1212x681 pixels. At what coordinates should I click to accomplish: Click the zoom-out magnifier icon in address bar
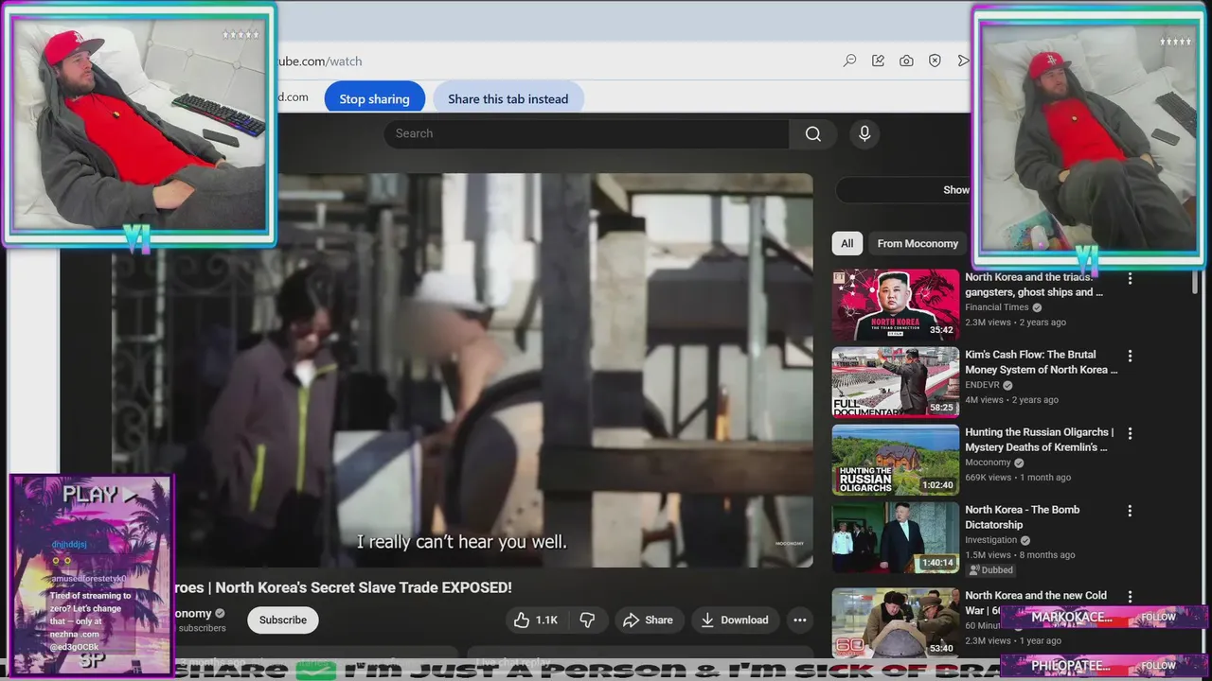coord(849,61)
